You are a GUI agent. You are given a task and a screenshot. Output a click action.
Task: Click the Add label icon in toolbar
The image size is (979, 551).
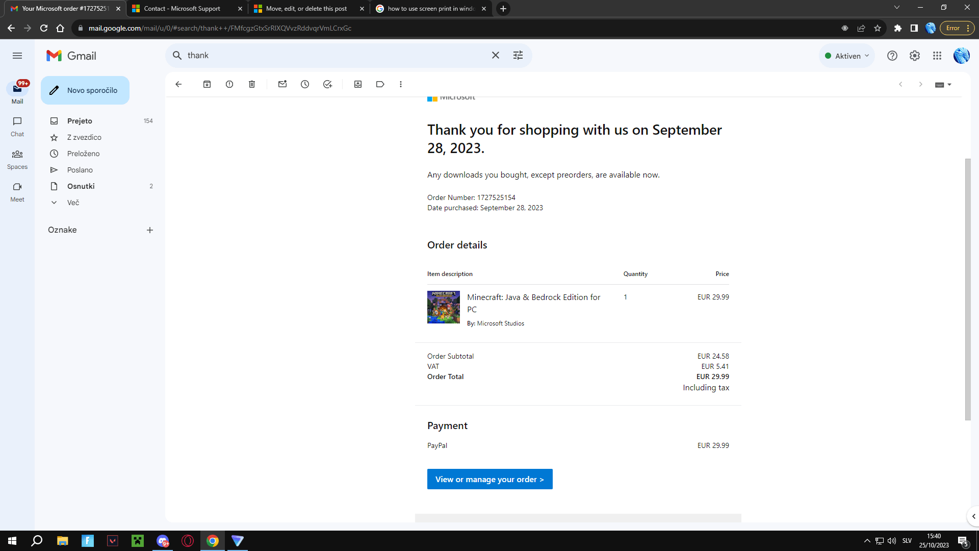(379, 84)
